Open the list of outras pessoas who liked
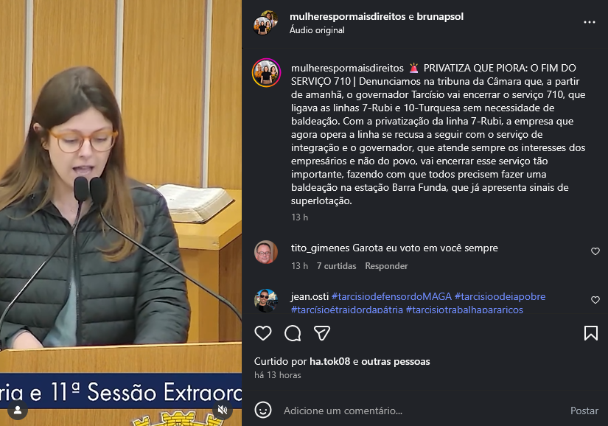 (x=396, y=362)
